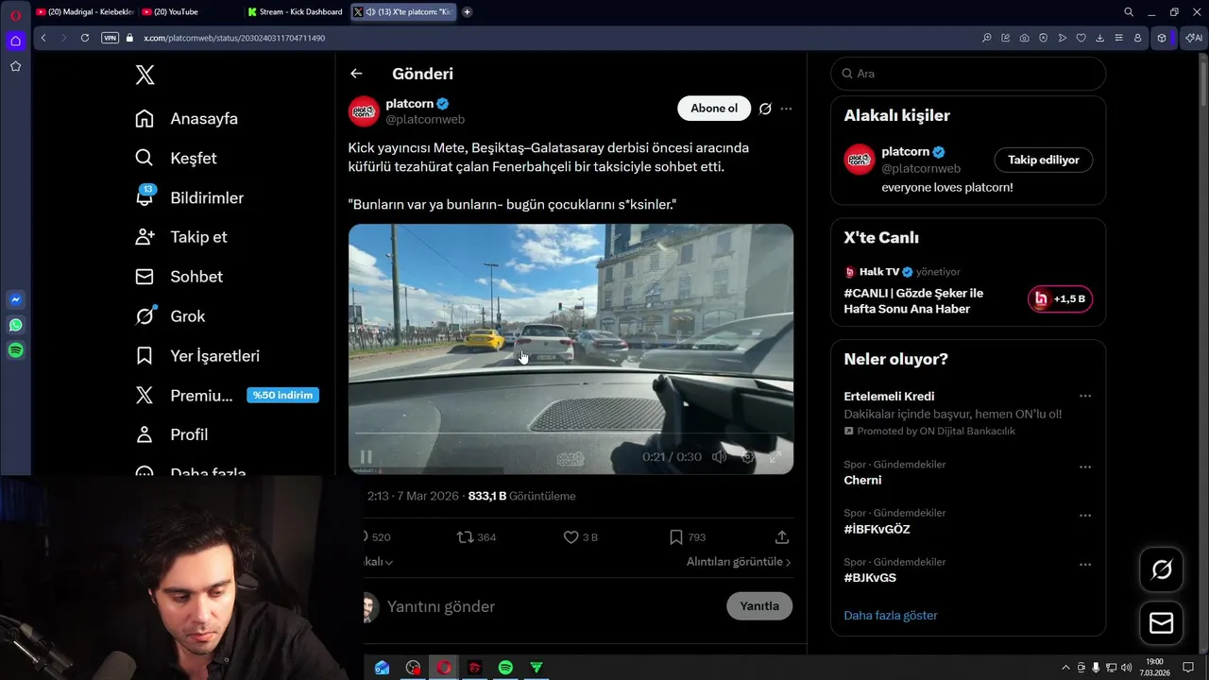This screenshot has width=1209, height=680.
Task: Open options for Ertelemeli Kredi ad
Action: (x=1085, y=397)
